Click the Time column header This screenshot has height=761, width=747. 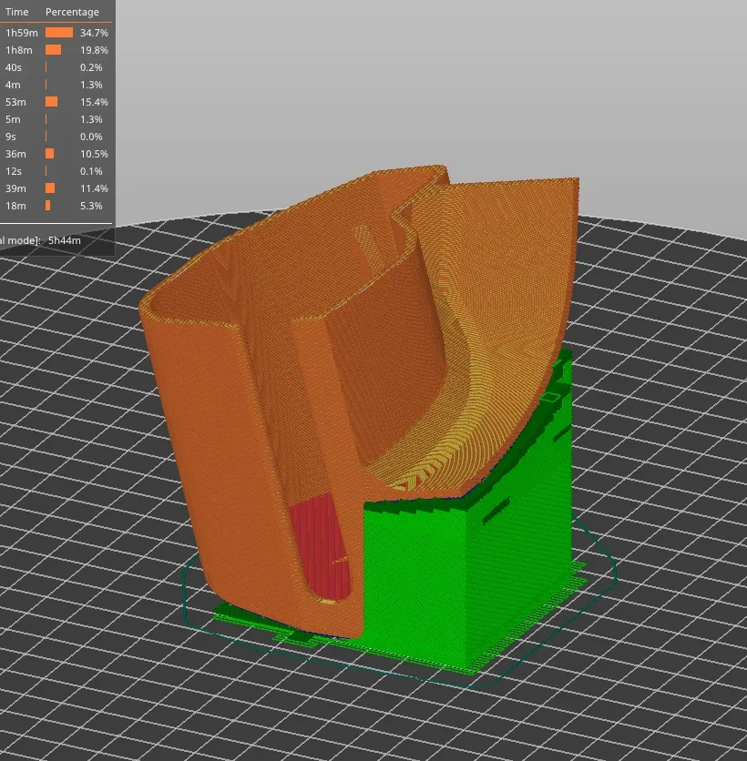pyautogui.click(x=17, y=12)
